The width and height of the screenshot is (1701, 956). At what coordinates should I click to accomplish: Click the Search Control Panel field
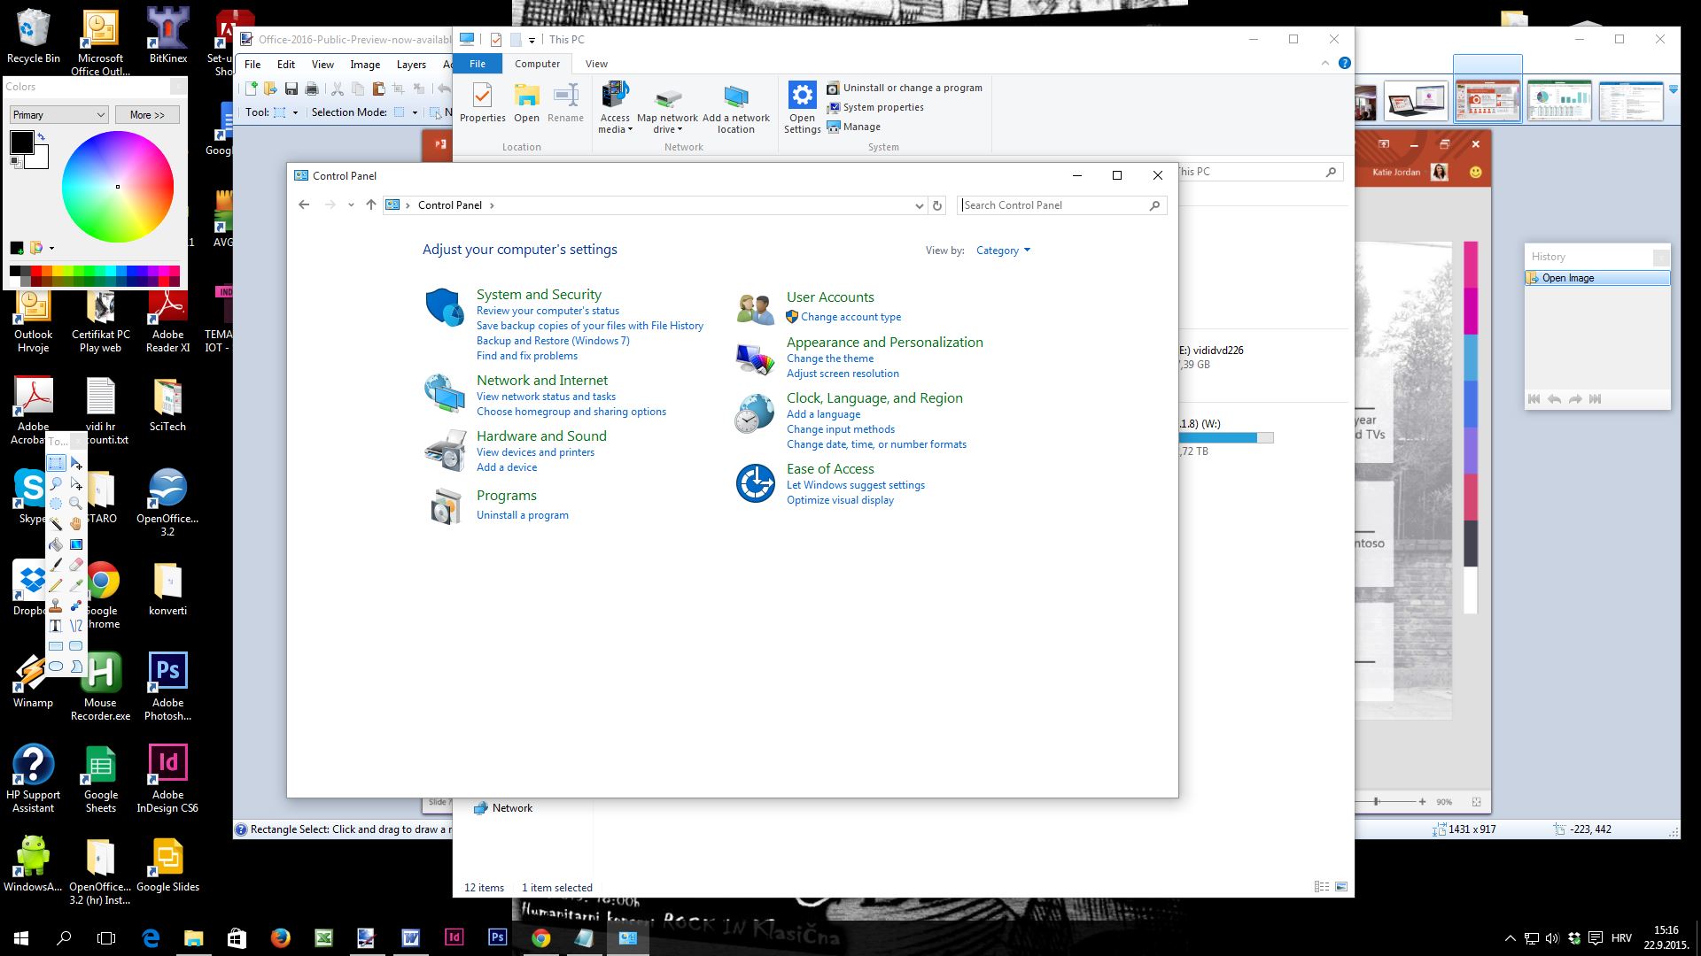[x=1052, y=205]
